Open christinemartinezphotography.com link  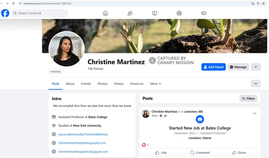click(82, 143)
